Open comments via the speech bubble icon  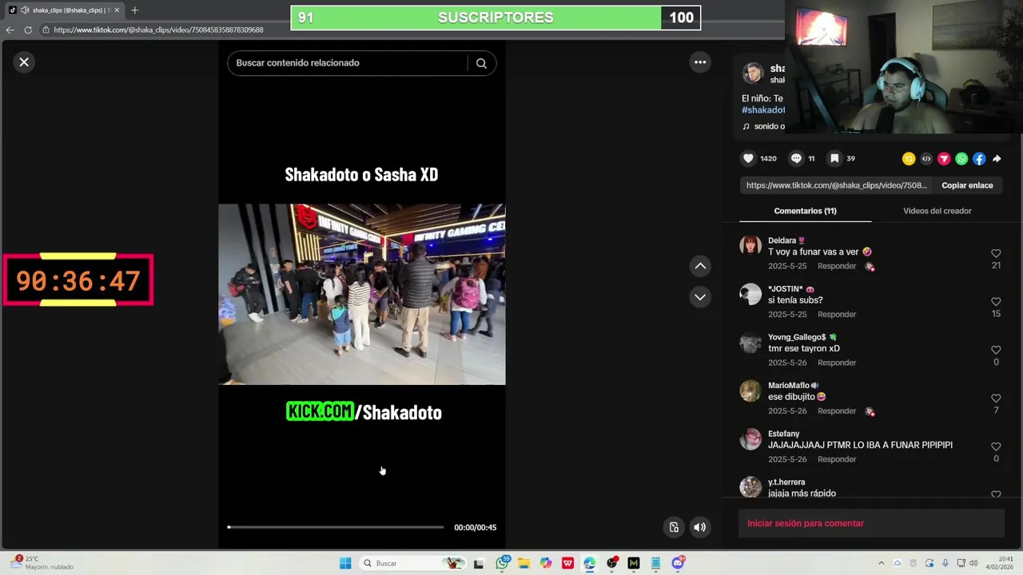click(x=796, y=158)
